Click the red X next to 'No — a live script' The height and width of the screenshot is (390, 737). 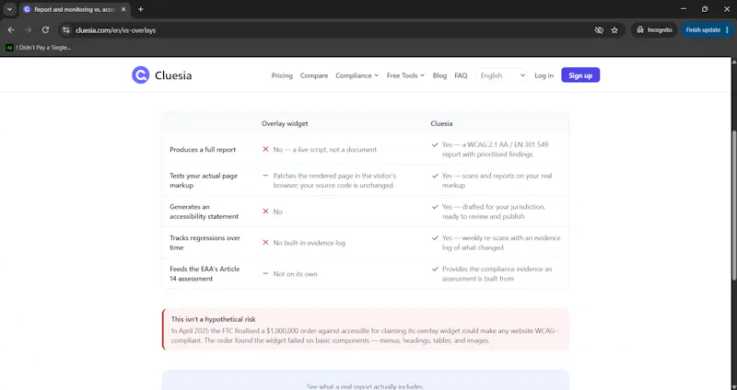[265, 149]
